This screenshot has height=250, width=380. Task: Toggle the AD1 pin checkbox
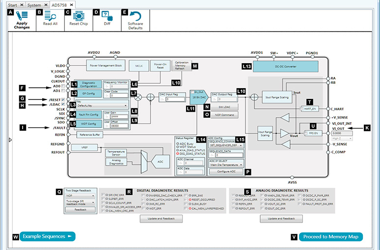pos(63,91)
